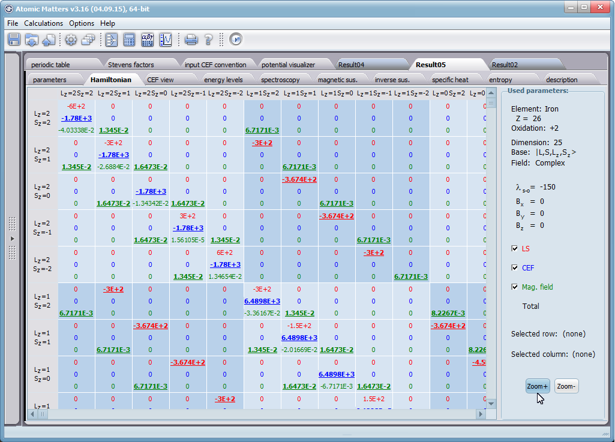Print using the printer toolbar icon
615x442 pixels.
191,40
